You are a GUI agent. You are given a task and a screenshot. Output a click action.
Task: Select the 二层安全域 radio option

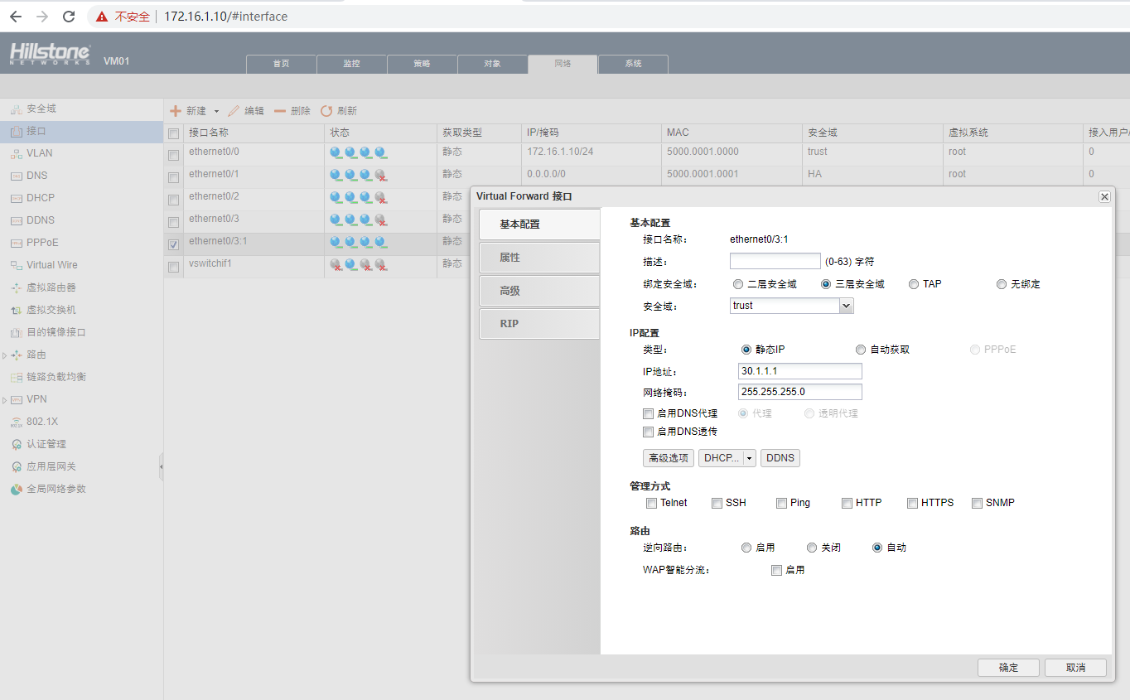tap(738, 284)
